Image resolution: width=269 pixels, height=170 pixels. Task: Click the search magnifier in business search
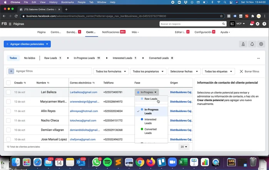point(224,24)
